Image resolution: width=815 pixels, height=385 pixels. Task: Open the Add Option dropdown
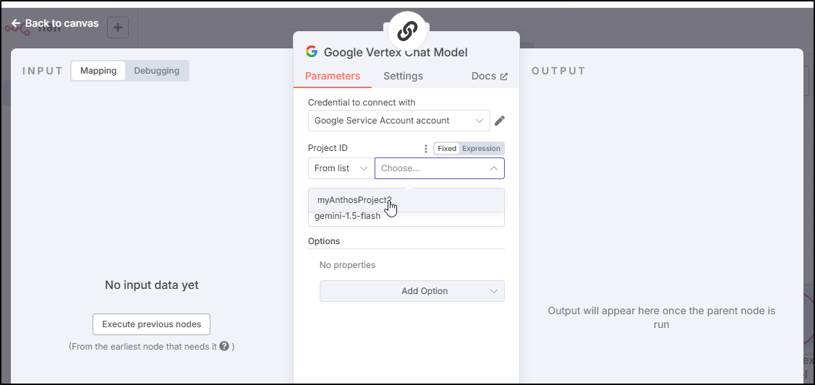pos(412,291)
